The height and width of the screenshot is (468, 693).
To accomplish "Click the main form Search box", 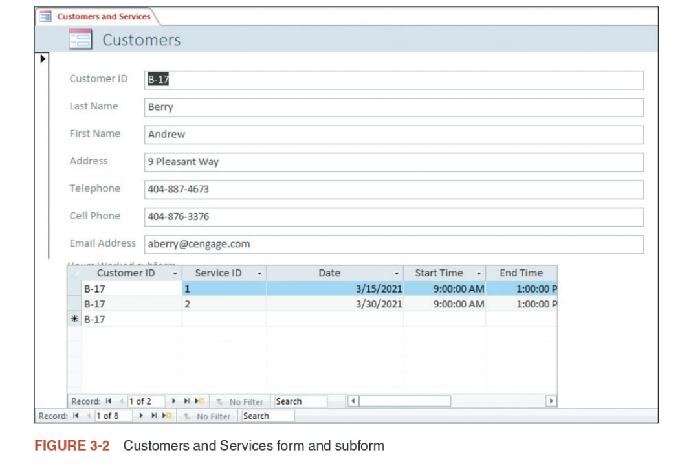I will [268, 416].
